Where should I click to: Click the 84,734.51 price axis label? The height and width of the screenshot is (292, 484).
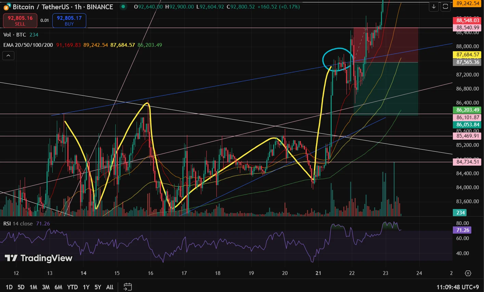coord(468,162)
